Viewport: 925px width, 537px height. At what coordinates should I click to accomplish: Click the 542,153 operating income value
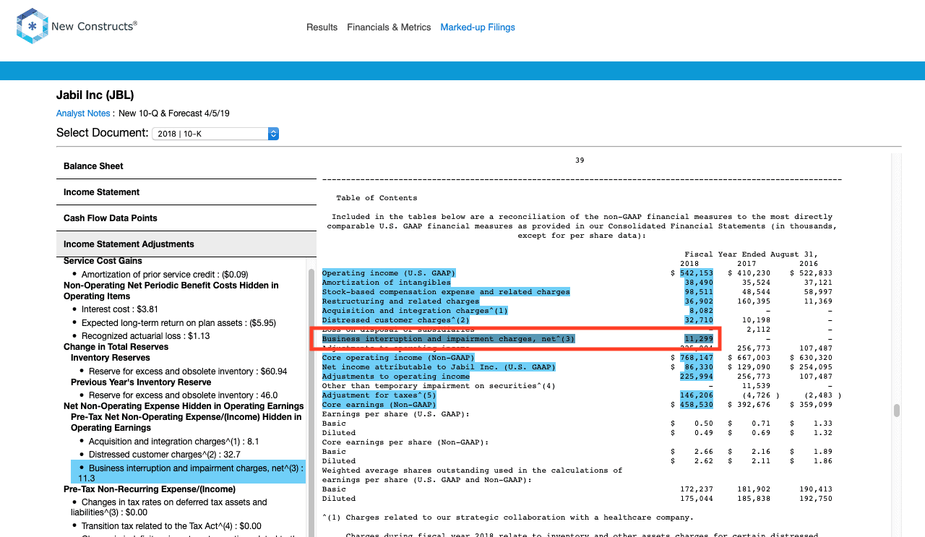pyautogui.click(x=697, y=273)
